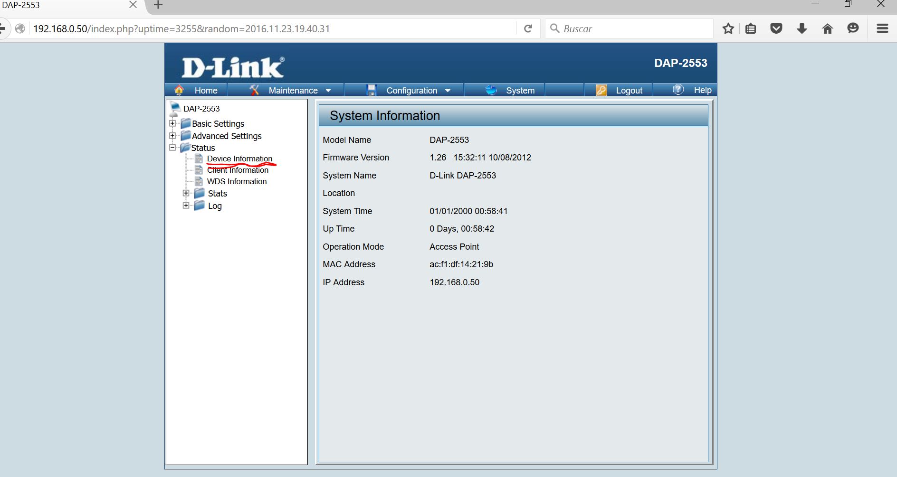897x477 pixels.
Task: Go to the browser home page icon
Action: (x=828, y=28)
